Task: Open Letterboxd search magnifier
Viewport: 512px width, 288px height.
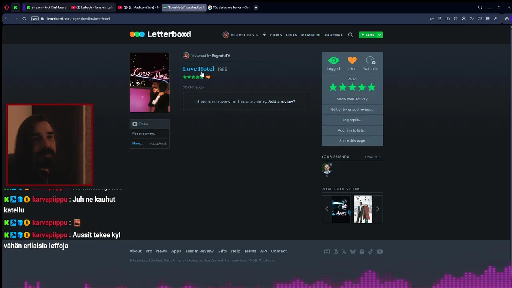Action: [350, 35]
